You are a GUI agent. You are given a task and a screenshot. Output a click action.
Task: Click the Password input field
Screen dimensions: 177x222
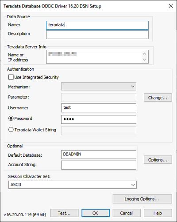(x=99, y=119)
